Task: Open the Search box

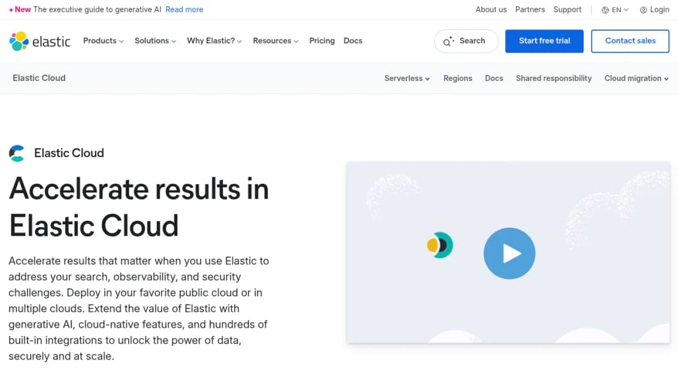Action: click(x=466, y=41)
